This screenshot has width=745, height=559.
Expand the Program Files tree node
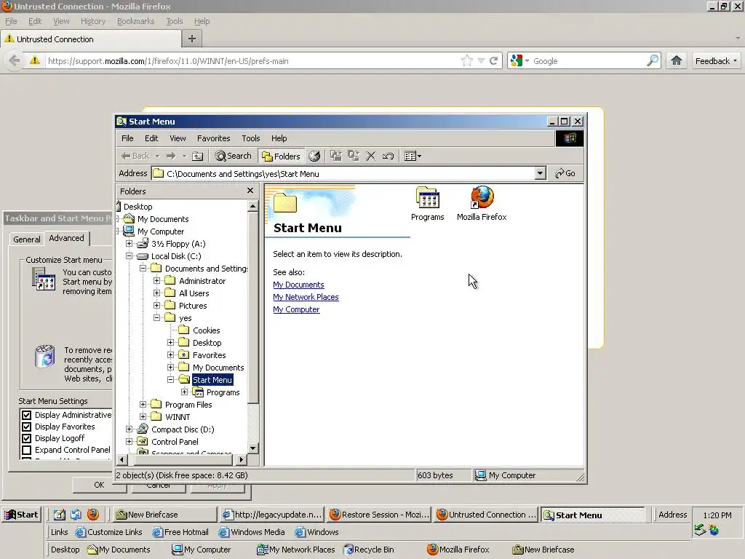(x=143, y=405)
